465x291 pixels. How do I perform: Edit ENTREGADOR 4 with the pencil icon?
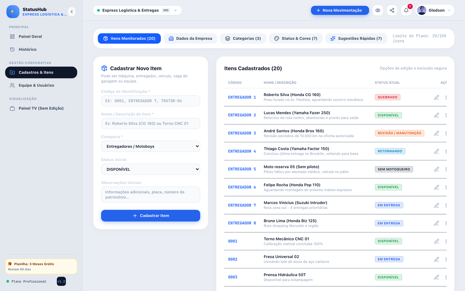pos(437,151)
